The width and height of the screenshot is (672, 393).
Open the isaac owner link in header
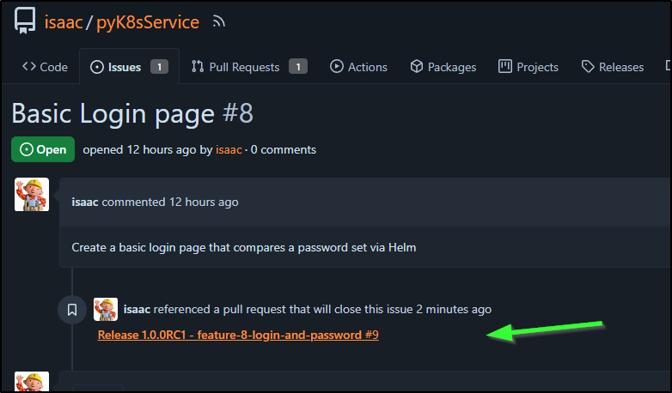point(64,22)
